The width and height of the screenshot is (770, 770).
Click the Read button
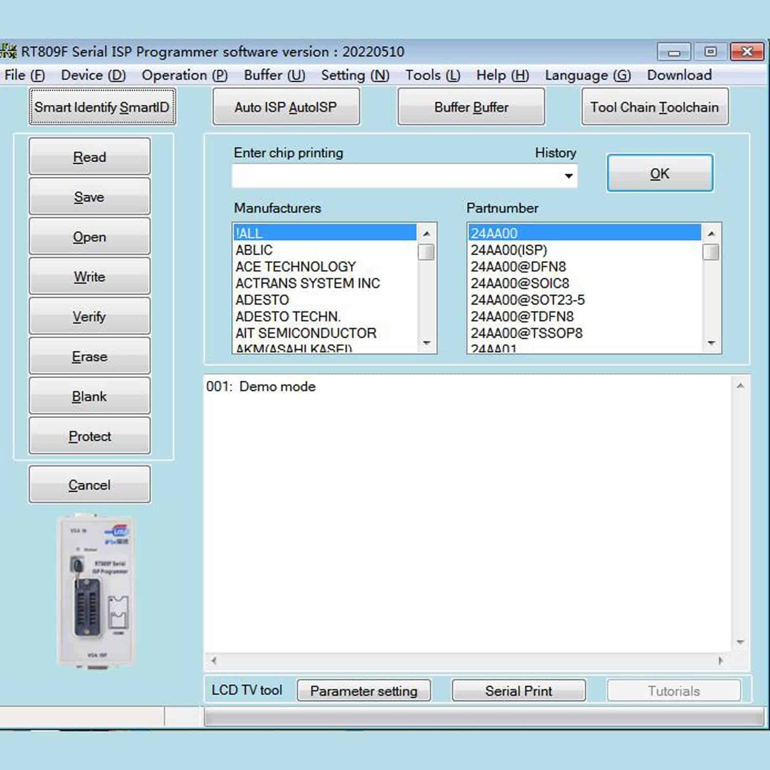click(x=89, y=157)
